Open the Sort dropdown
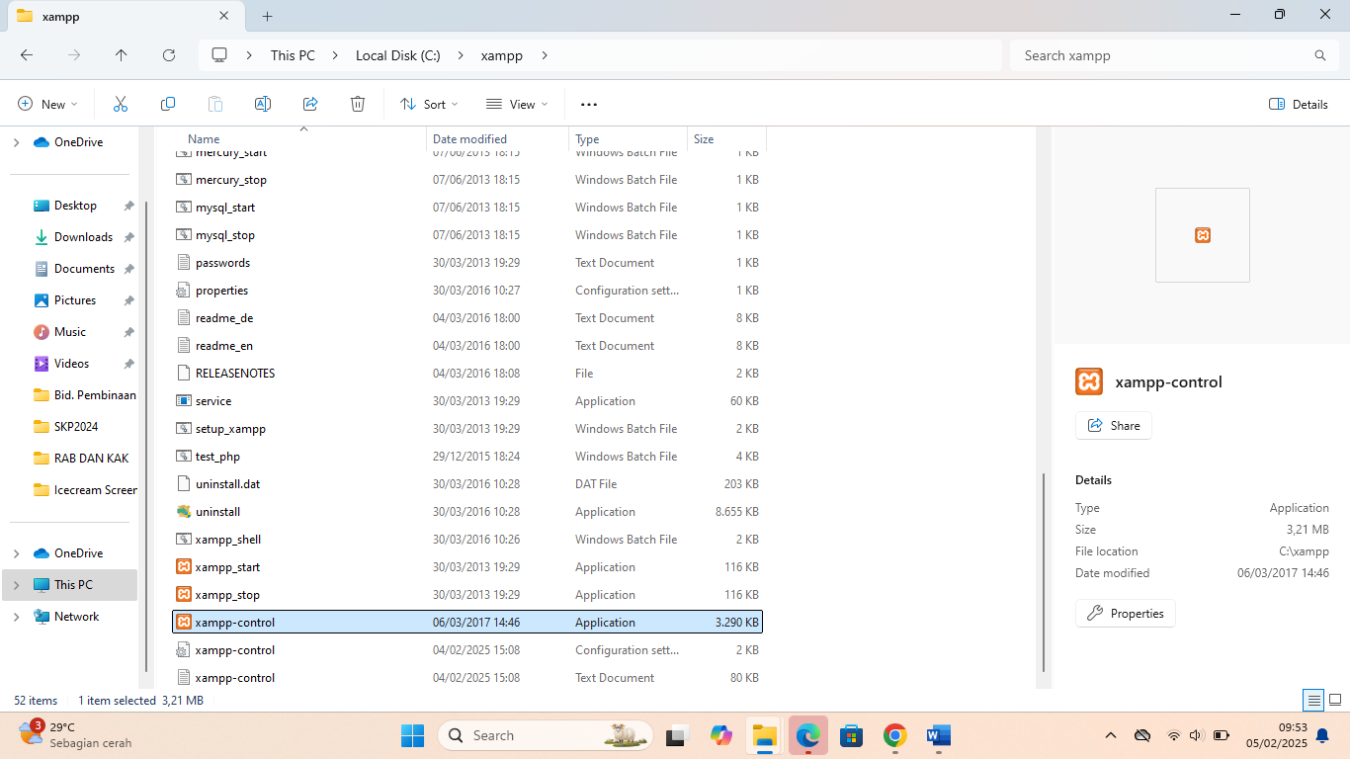1350x759 pixels. pos(429,104)
